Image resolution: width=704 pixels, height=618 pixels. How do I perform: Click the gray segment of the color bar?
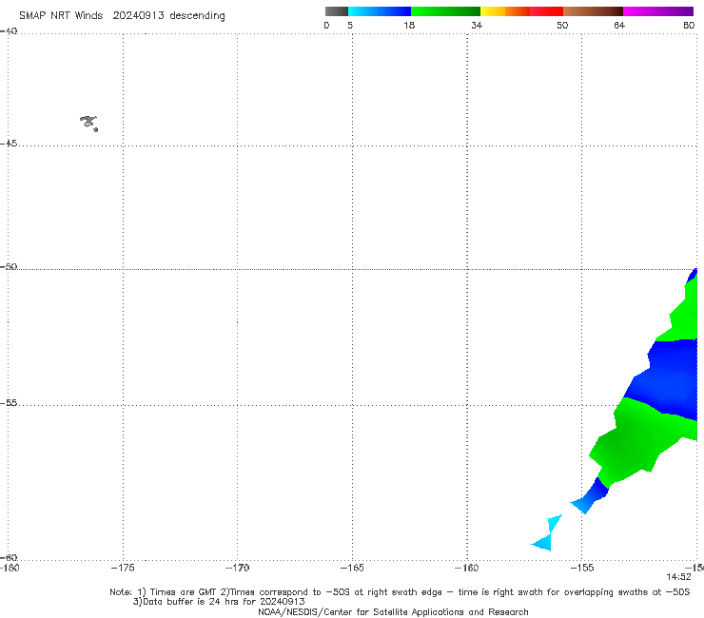337,11
